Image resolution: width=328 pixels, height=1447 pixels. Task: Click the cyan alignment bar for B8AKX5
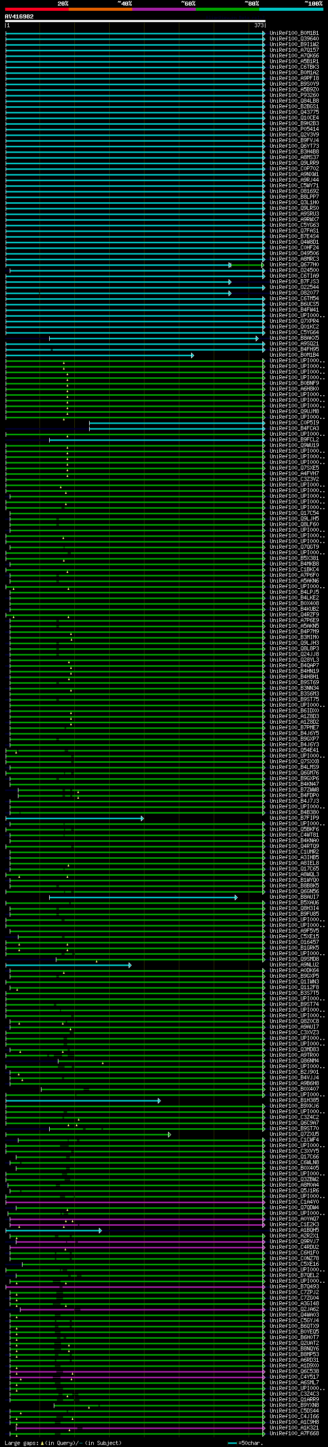pyautogui.click(x=154, y=338)
